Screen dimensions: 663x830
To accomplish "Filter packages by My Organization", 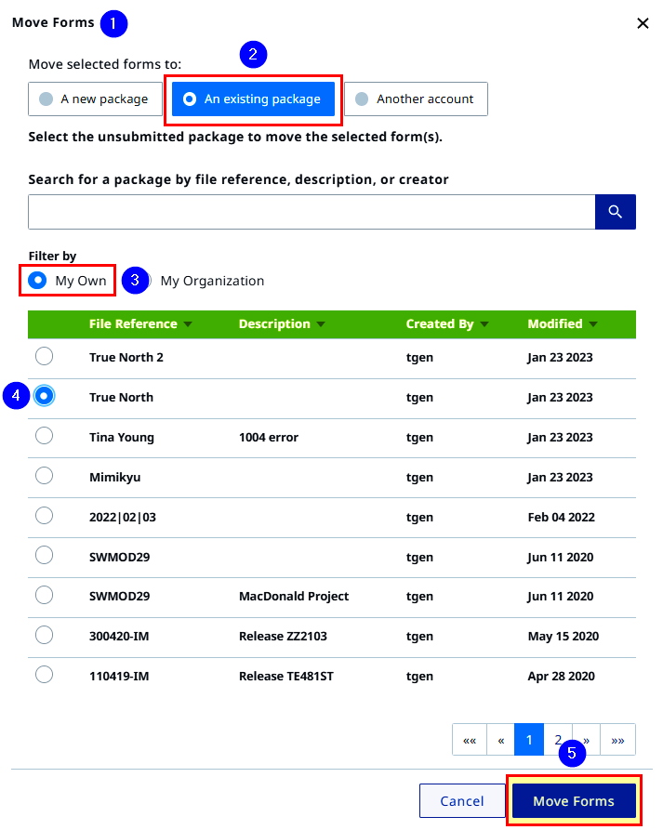I will pos(206,281).
